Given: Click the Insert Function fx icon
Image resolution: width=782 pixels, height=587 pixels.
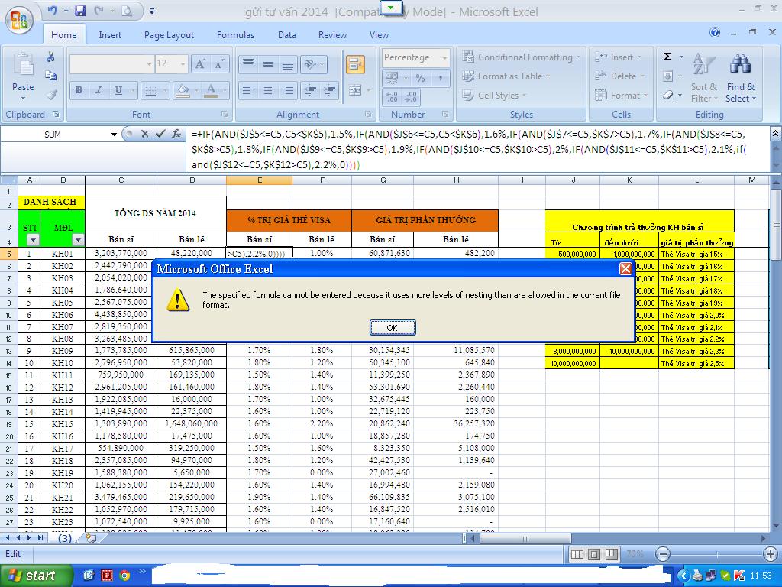Looking at the screenshot, I should pyautogui.click(x=176, y=134).
